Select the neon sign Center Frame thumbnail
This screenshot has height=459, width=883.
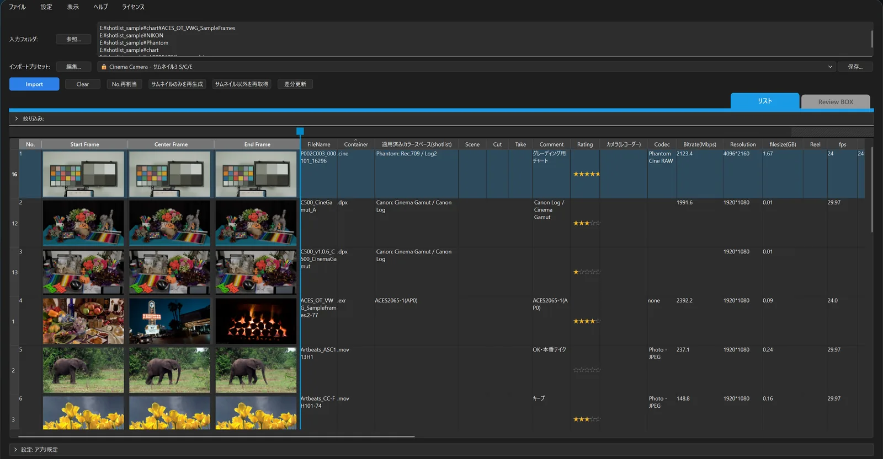[x=169, y=321]
